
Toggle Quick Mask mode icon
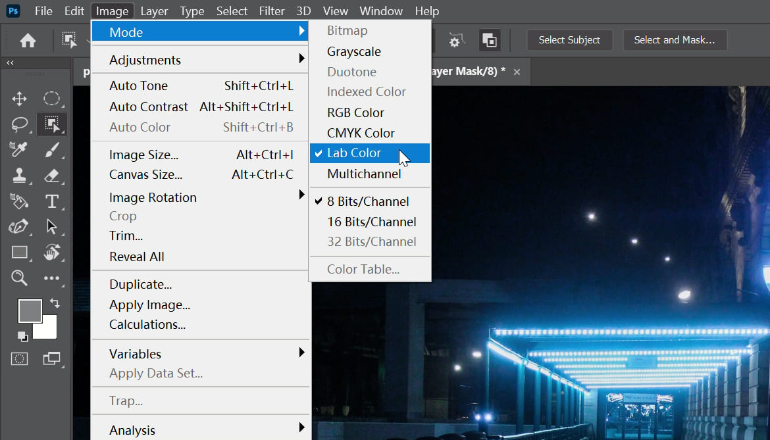tap(20, 358)
